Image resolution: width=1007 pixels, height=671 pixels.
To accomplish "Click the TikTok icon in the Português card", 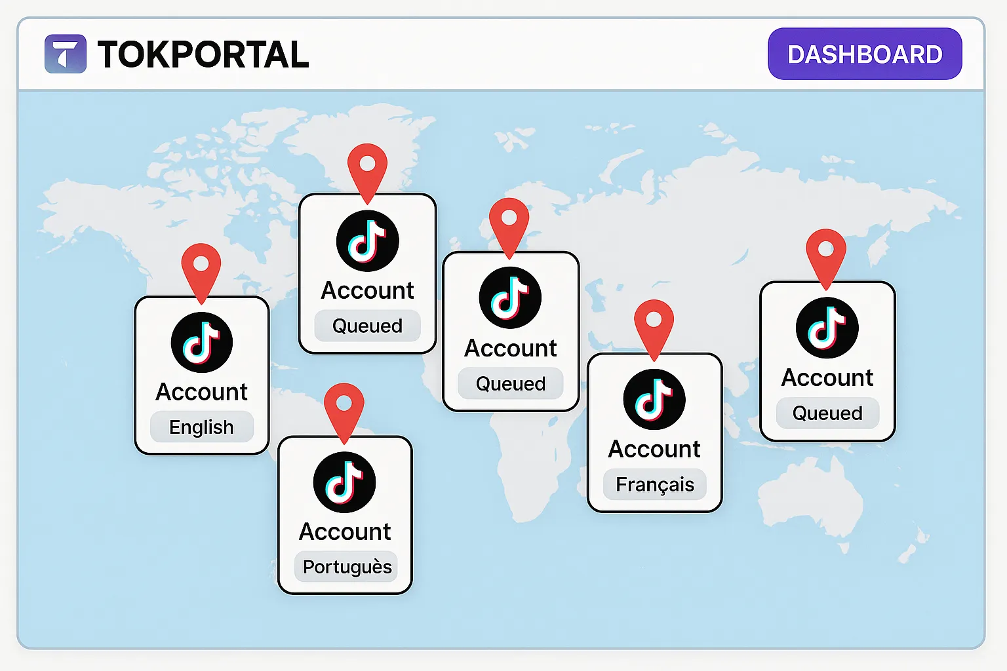I will pyautogui.click(x=344, y=482).
